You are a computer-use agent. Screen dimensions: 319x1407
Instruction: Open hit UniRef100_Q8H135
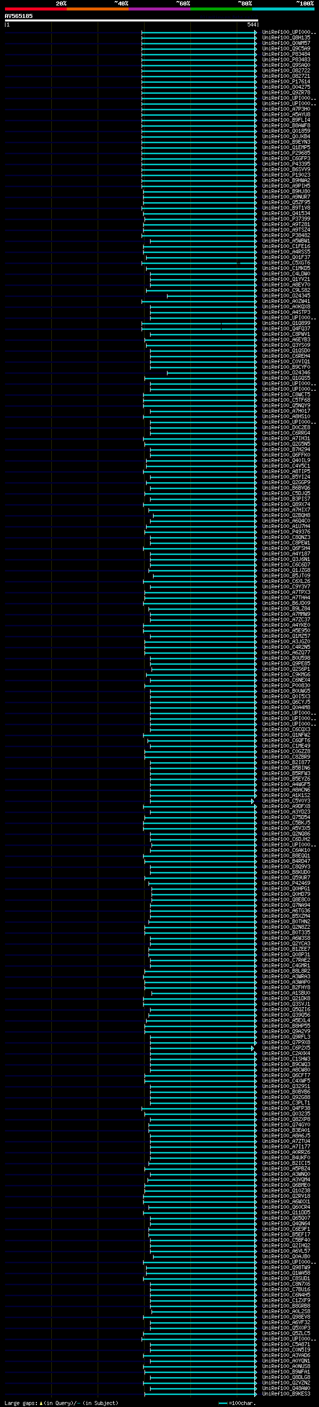(286, 38)
